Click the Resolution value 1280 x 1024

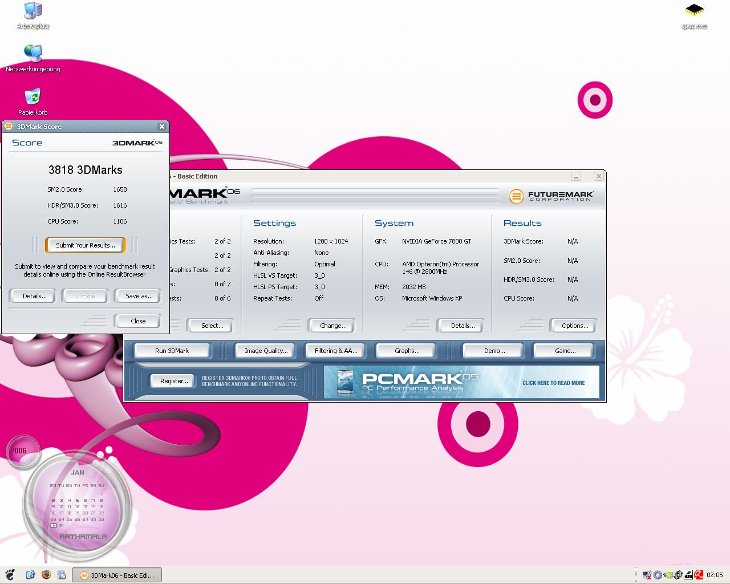331,241
